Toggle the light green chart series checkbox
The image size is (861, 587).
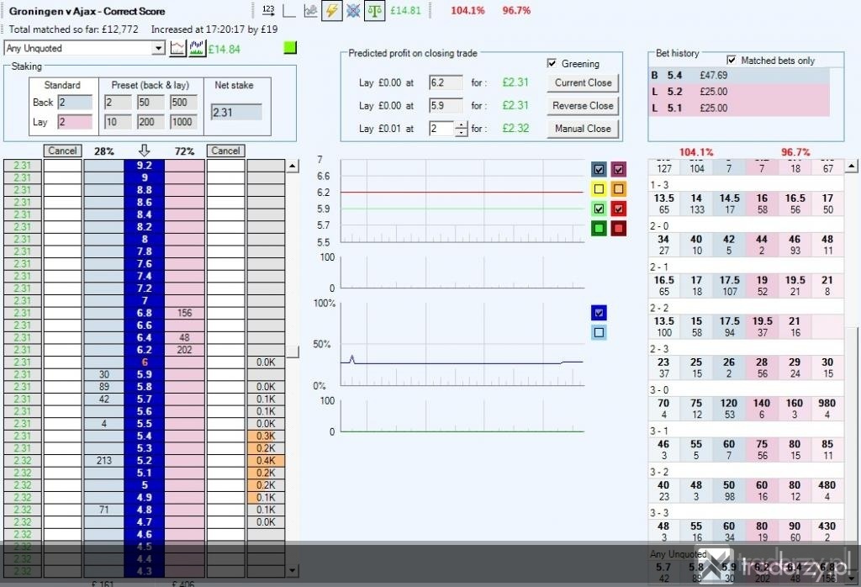tap(599, 209)
